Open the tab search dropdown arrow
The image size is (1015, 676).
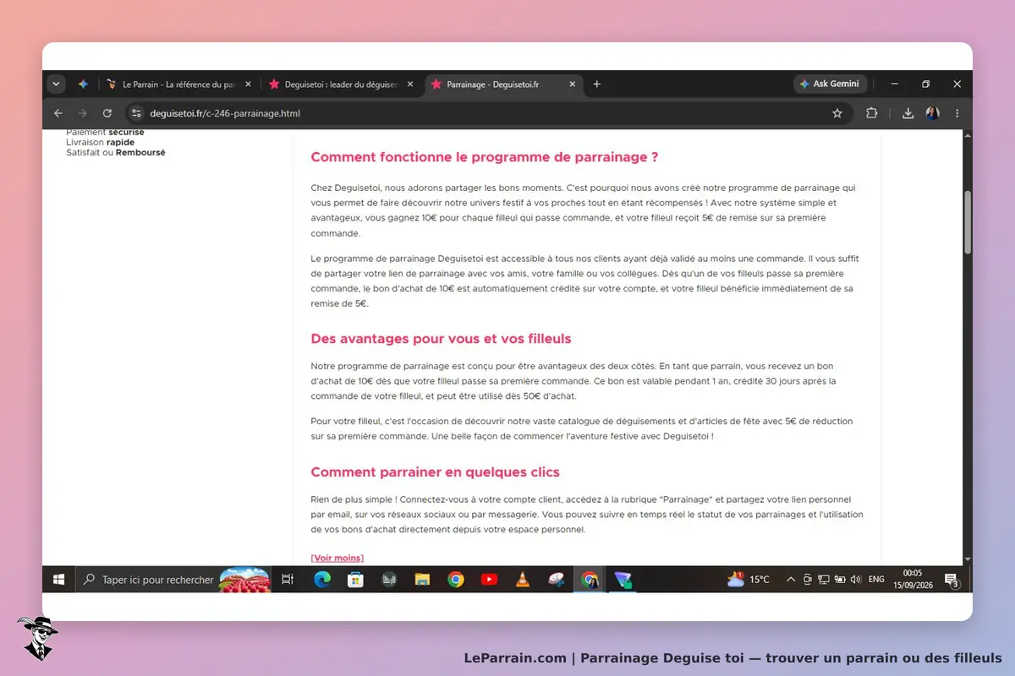pyautogui.click(x=57, y=84)
